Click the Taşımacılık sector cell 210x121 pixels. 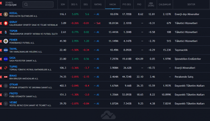[181, 50]
